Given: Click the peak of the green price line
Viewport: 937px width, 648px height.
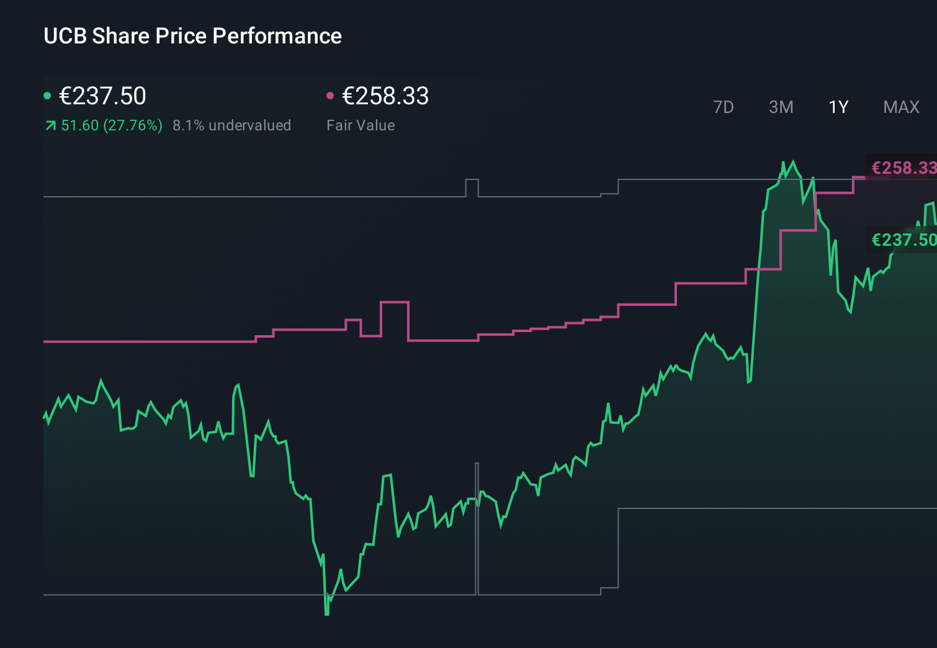Looking at the screenshot, I should pos(792,160).
